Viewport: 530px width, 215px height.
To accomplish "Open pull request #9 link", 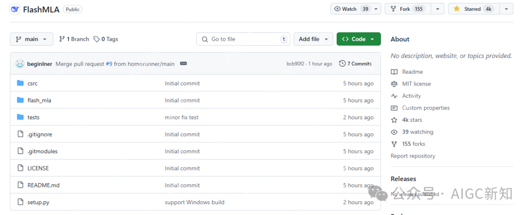I will (x=109, y=63).
